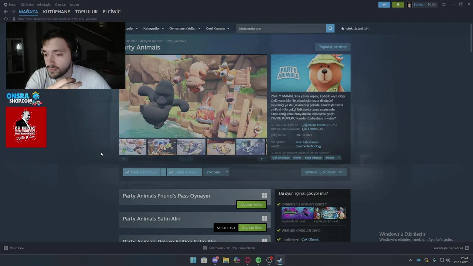Image resolution: width=473 pixels, height=266 pixels.
Task: Open the Oynamanın Yolları dropdown
Action: click(185, 28)
